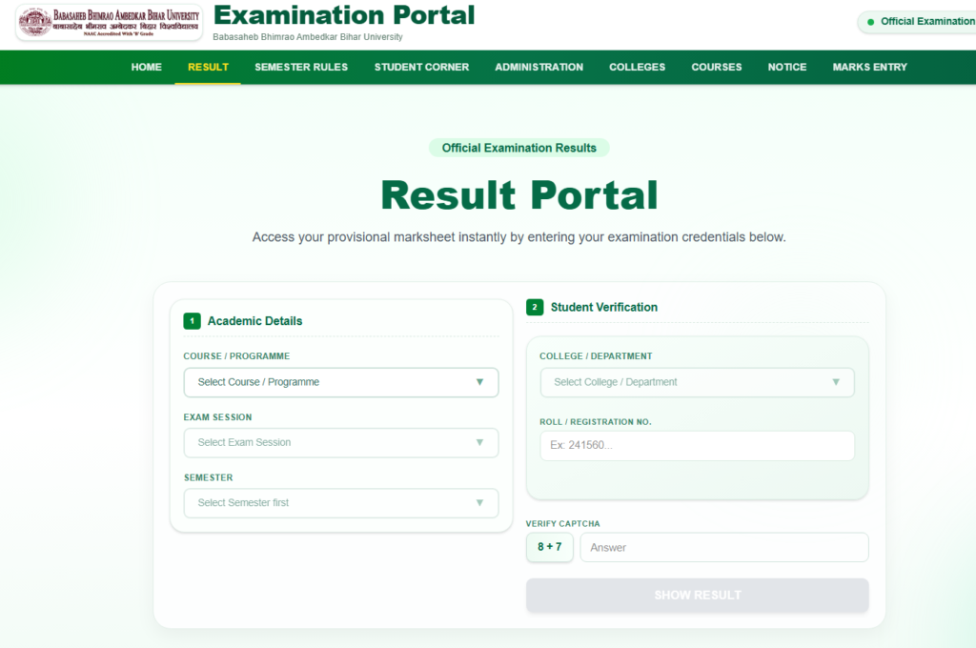Click the Official Examination badge at top right
The image size is (976, 648).
tap(918, 22)
